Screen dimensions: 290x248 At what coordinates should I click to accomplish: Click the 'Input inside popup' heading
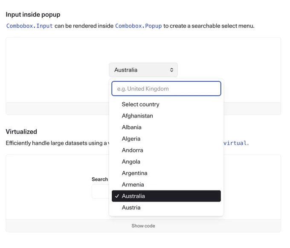click(x=33, y=14)
